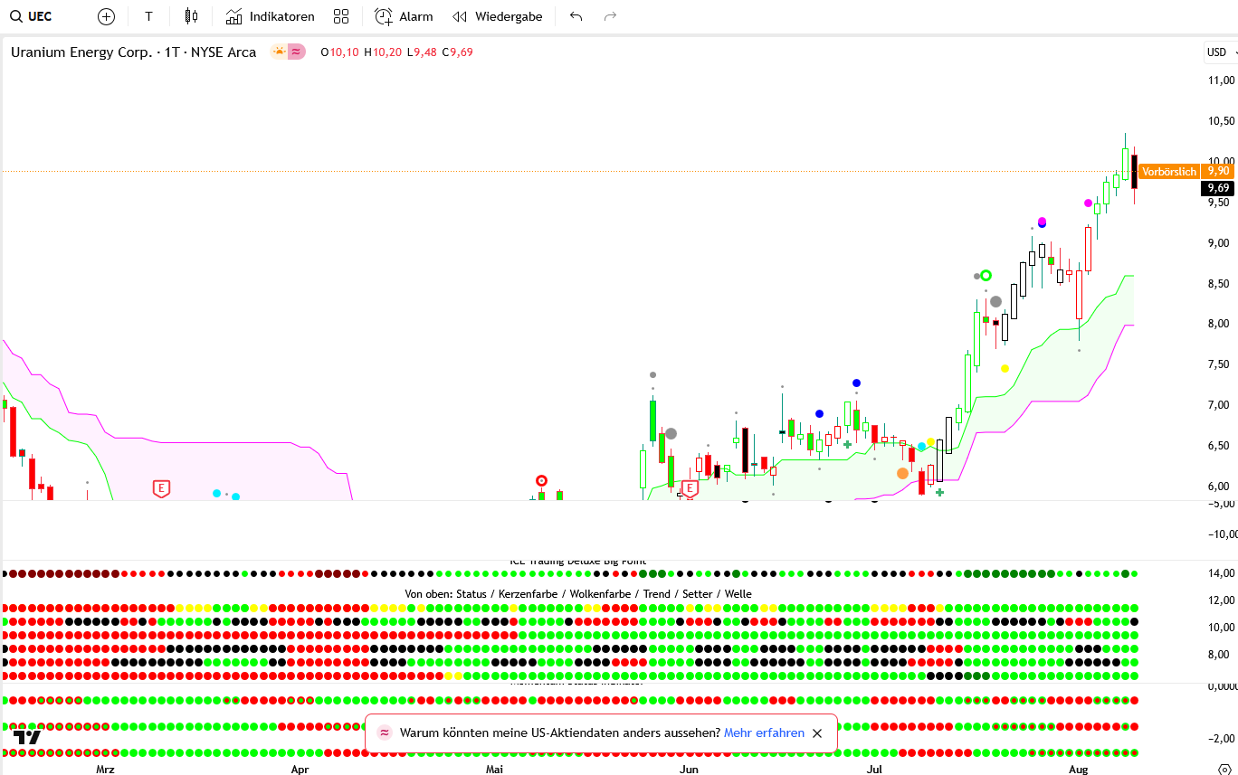This screenshot has width=1238, height=775.
Task: Click the TradingView logo
Action: [27, 737]
